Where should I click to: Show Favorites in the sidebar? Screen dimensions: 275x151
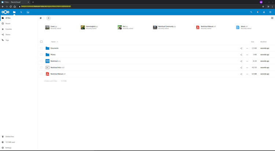click(8, 29)
